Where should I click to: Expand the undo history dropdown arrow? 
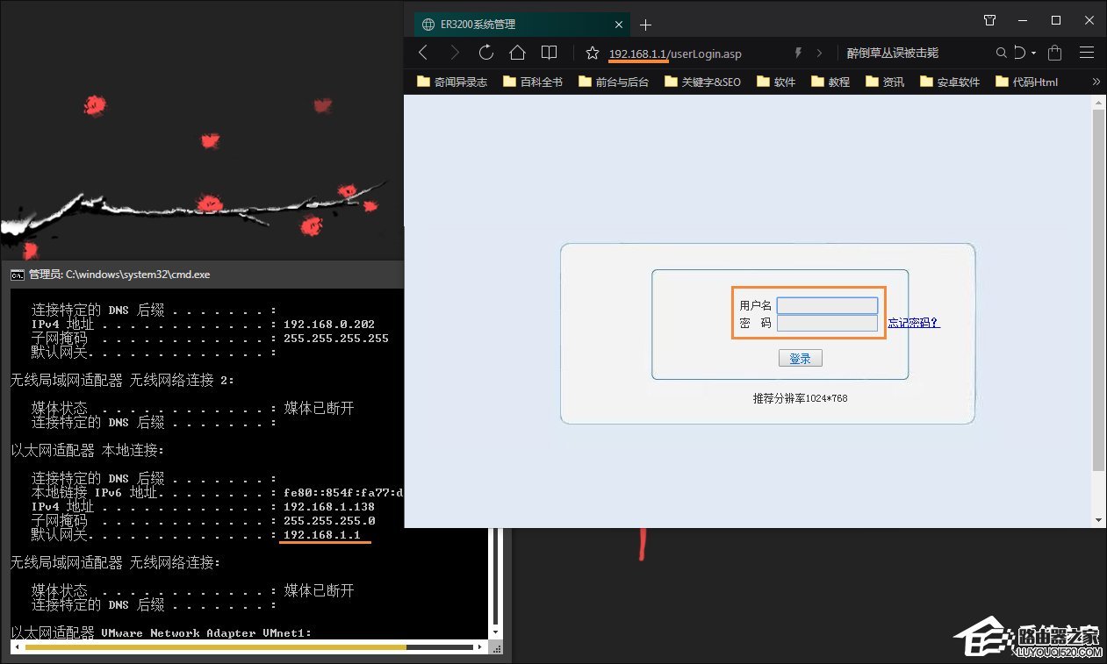(1032, 53)
